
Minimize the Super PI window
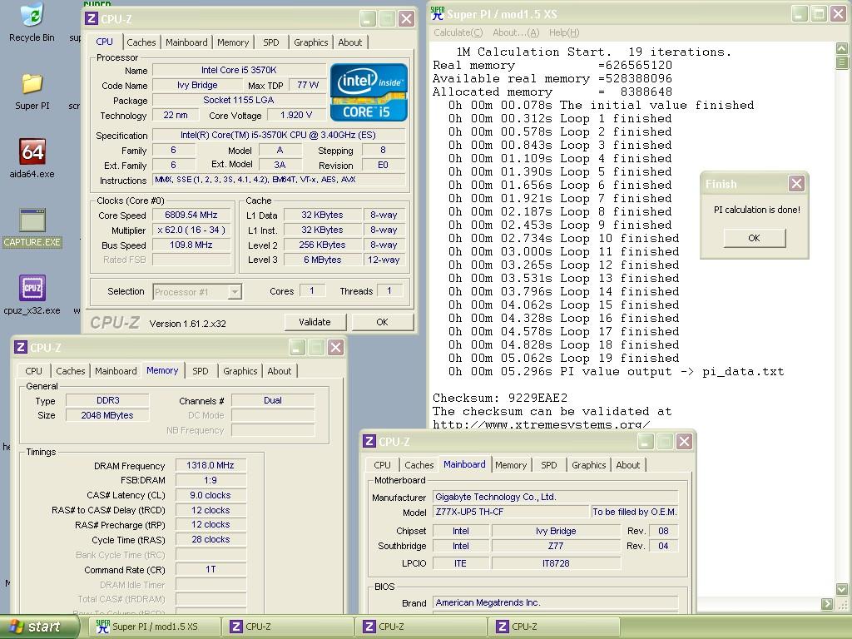[x=800, y=13]
